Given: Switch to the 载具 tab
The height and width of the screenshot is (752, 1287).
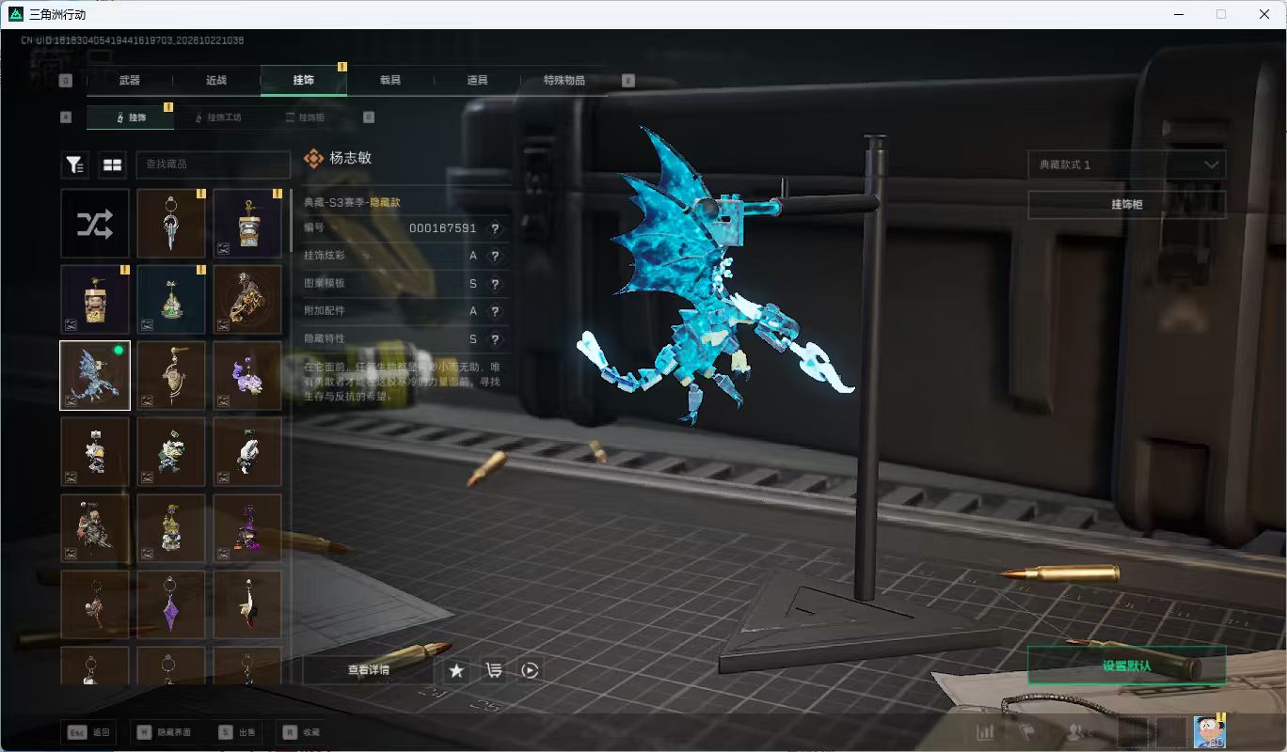Looking at the screenshot, I should pos(390,81).
